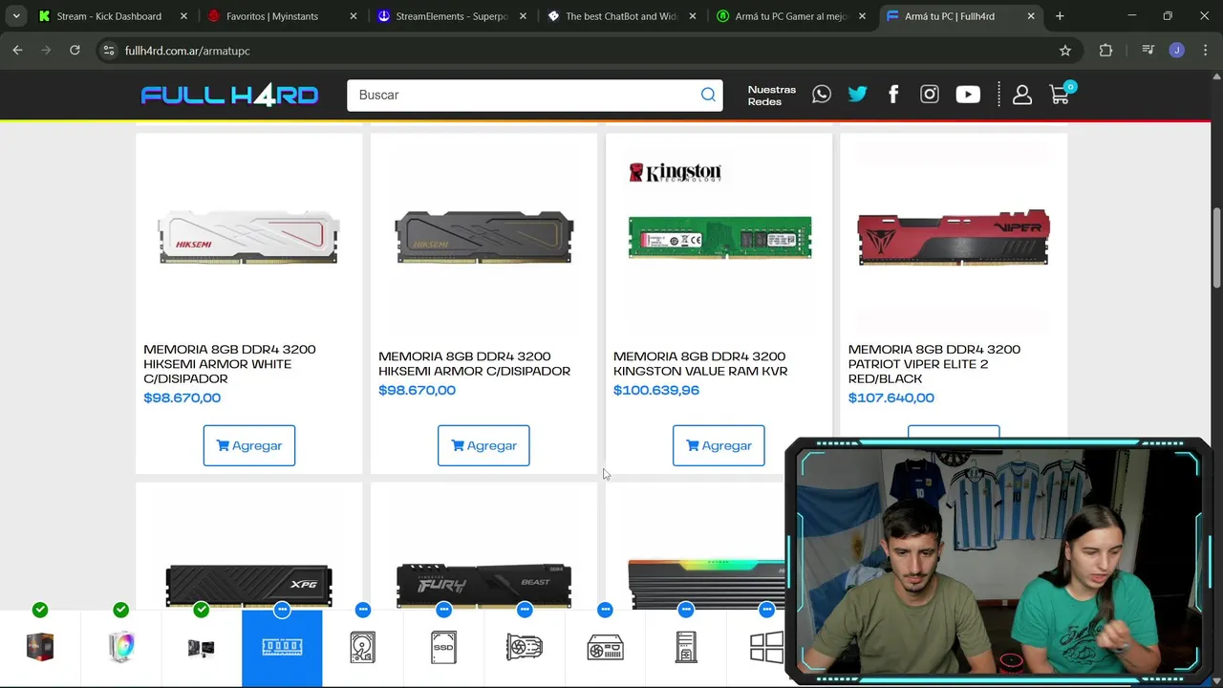1223x688 pixels.
Task: Open the Fury Beast memory image
Action: coord(483,586)
